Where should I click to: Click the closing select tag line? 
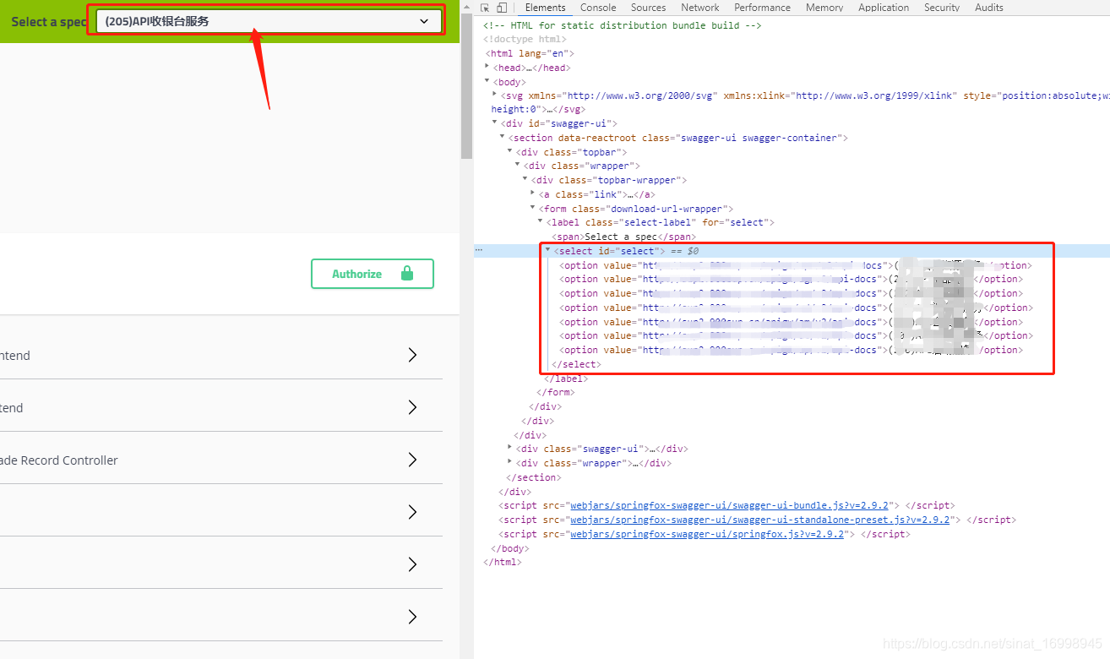tap(576, 364)
